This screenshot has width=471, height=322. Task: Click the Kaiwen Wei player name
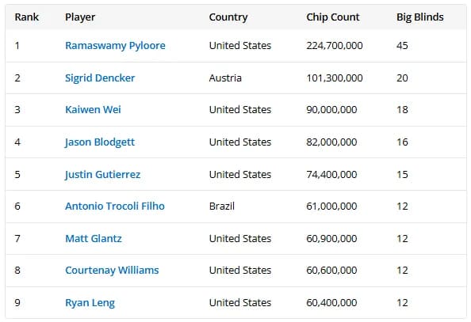(x=93, y=109)
